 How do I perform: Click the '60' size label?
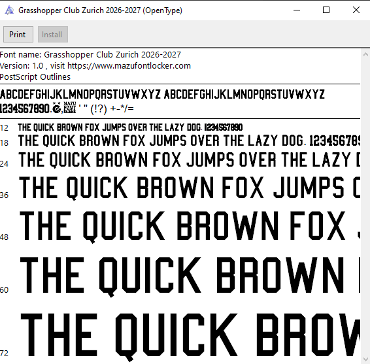[4, 290]
